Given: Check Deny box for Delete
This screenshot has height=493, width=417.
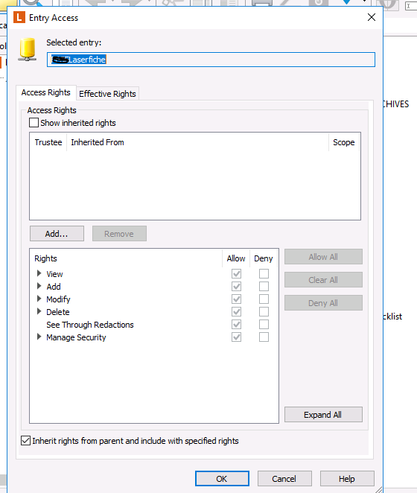Looking at the screenshot, I should pos(264,311).
